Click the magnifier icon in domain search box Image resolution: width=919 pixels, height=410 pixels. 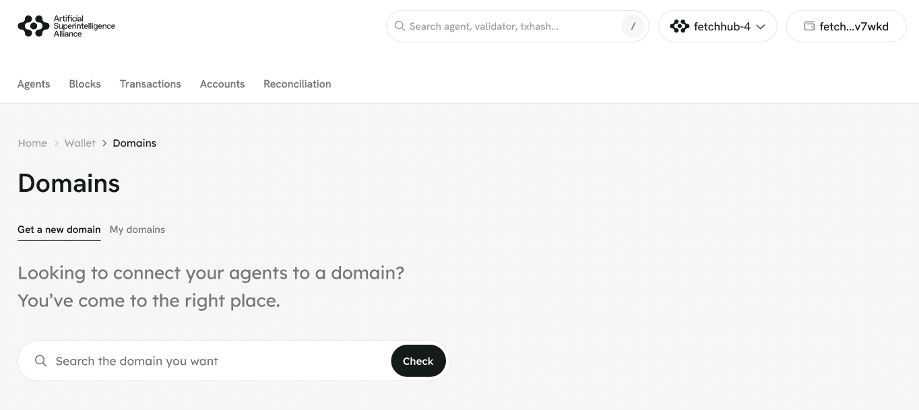(x=40, y=361)
